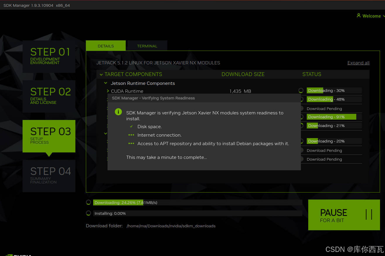The height and width of the screenshot is (256, 385).
Task: Switch to the DETAILS tab
Action: click(106, 46)
